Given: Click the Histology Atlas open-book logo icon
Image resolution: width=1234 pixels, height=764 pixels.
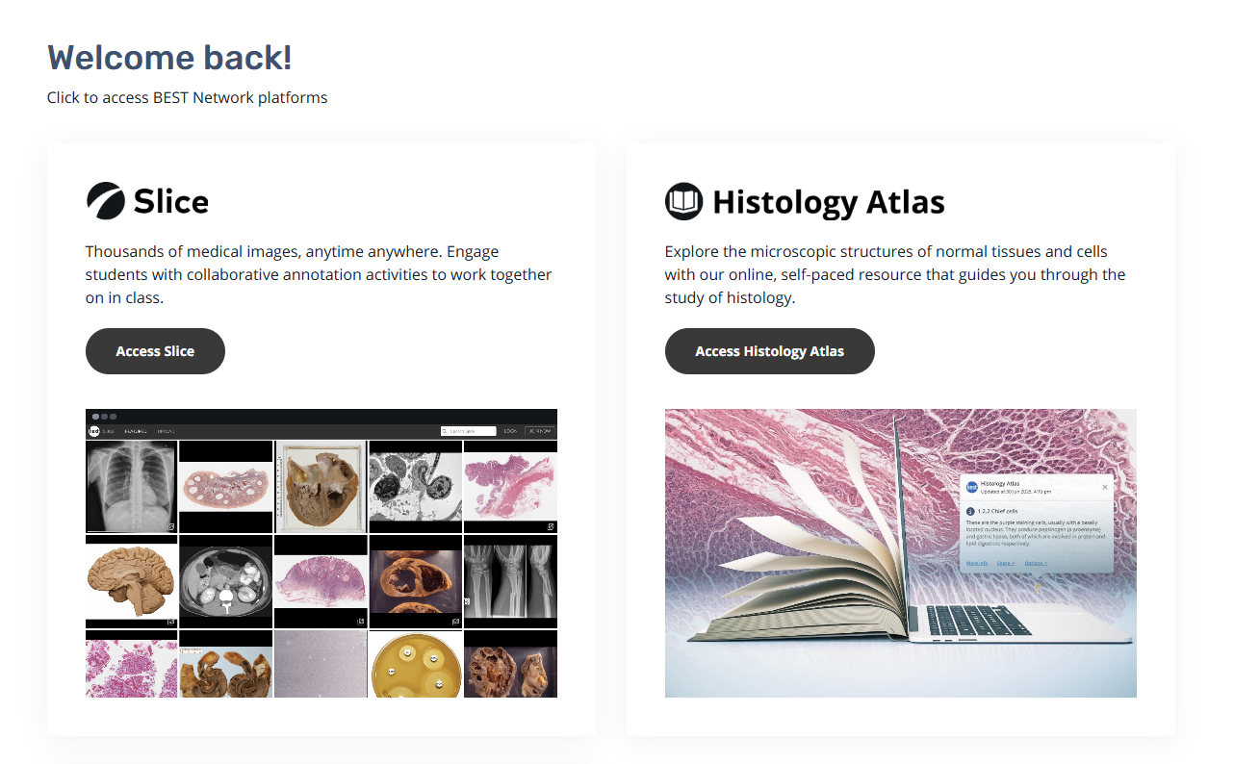Looking at the screenshot, I should pos(684,201).
